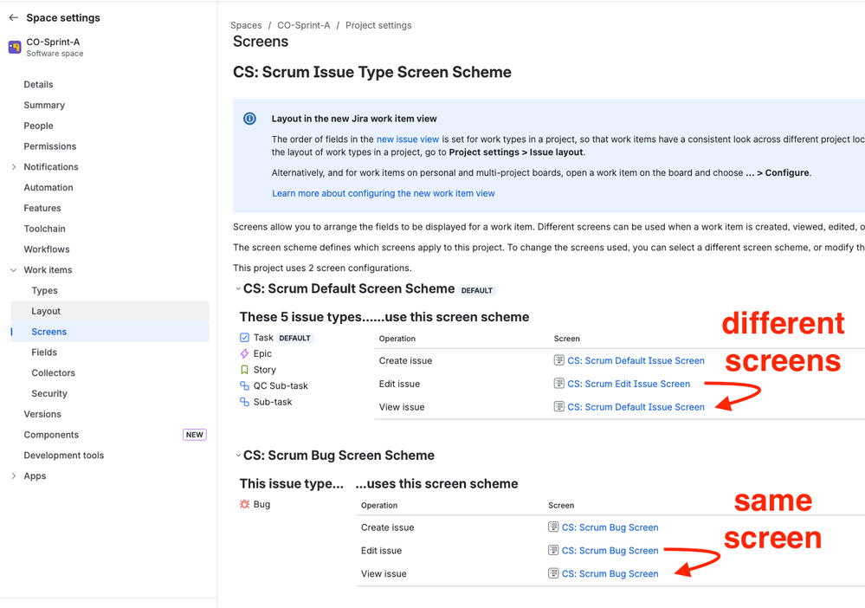Click the Task issue type label
This screenshot has width=865, height=608.
[263, 338]
